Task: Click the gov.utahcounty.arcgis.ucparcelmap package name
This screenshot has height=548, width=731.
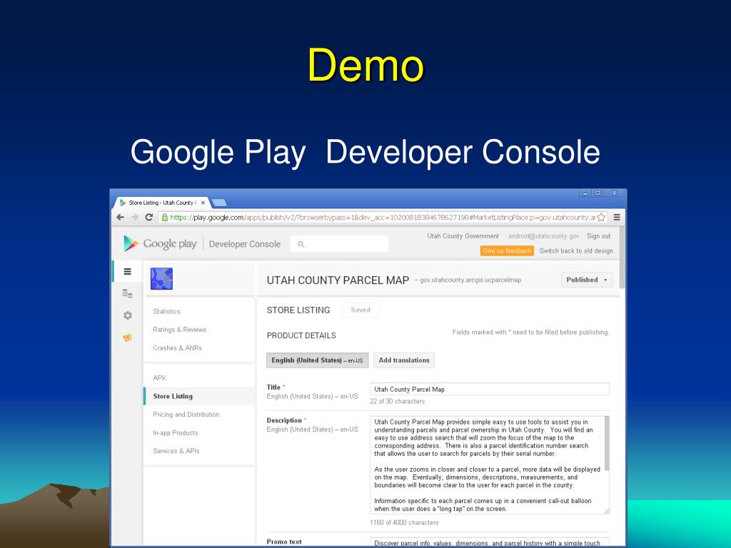Action: [470, 280]
